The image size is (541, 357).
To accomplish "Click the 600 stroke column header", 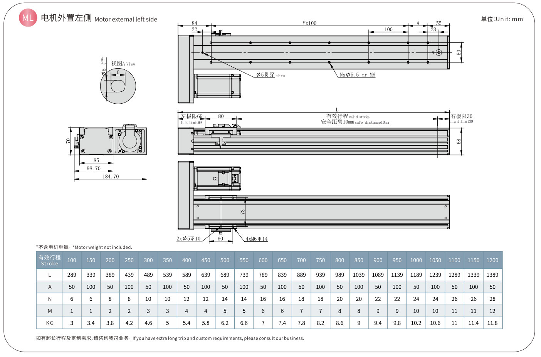I will tap(263, 260).
